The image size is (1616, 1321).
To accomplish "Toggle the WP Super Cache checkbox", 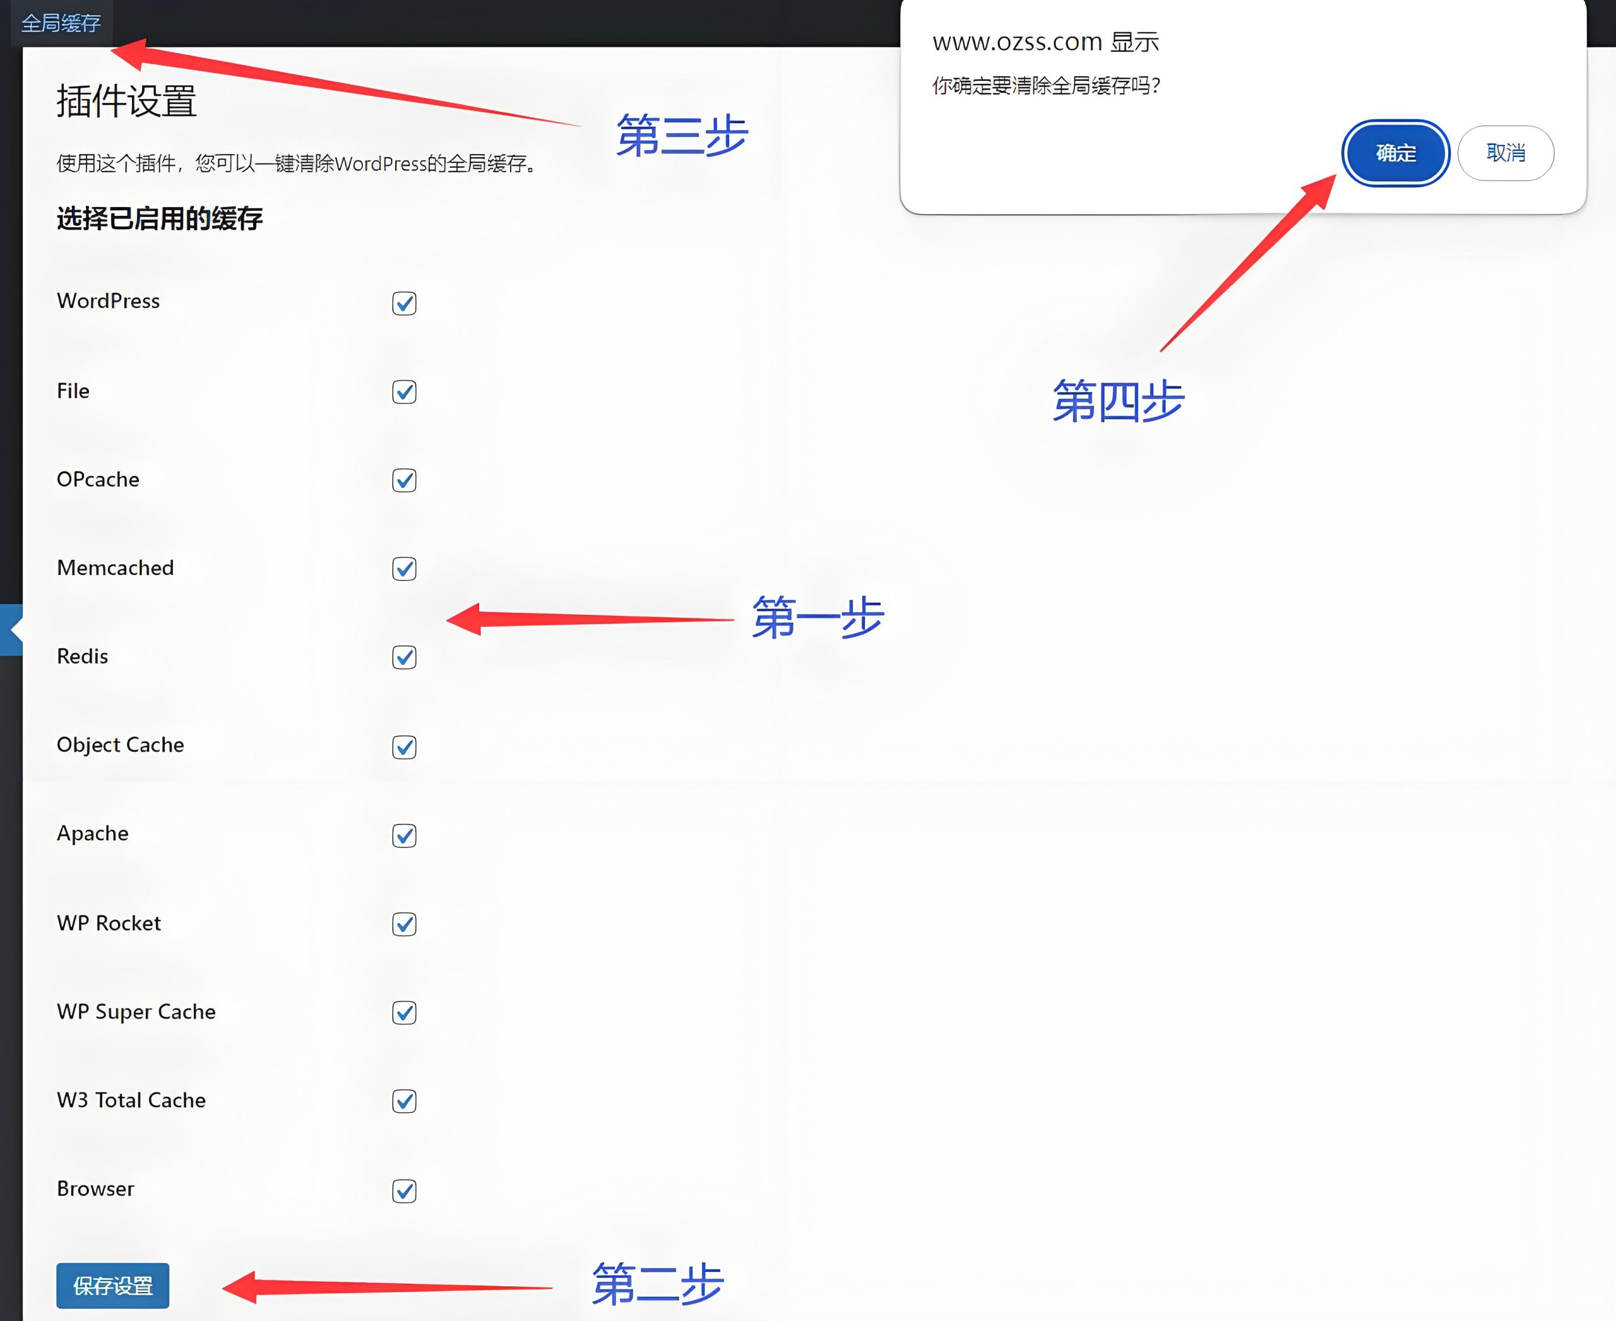I will [x=404, y=1012].
